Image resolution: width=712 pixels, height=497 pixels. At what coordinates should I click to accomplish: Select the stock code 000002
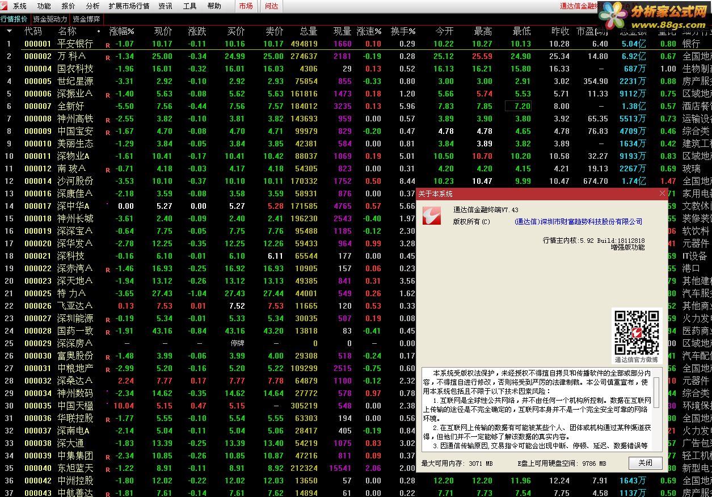38,56
